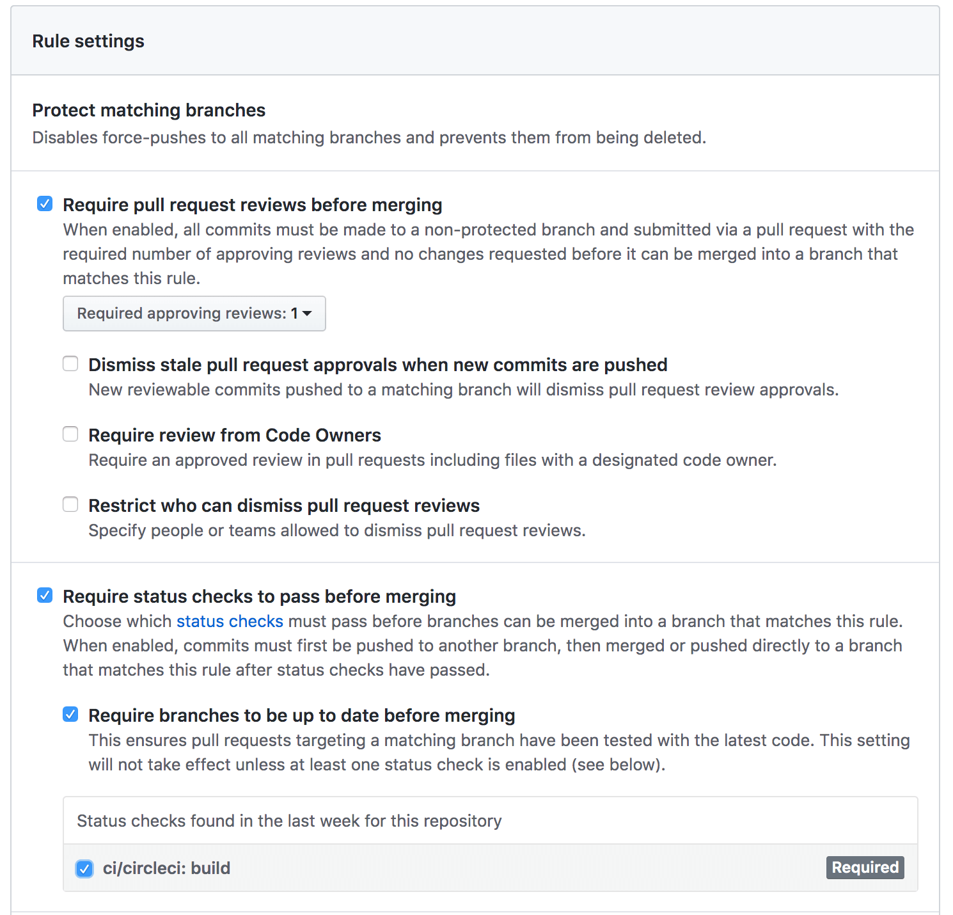Tick the Require review from Code Owners checkbox

click(70, 434)
